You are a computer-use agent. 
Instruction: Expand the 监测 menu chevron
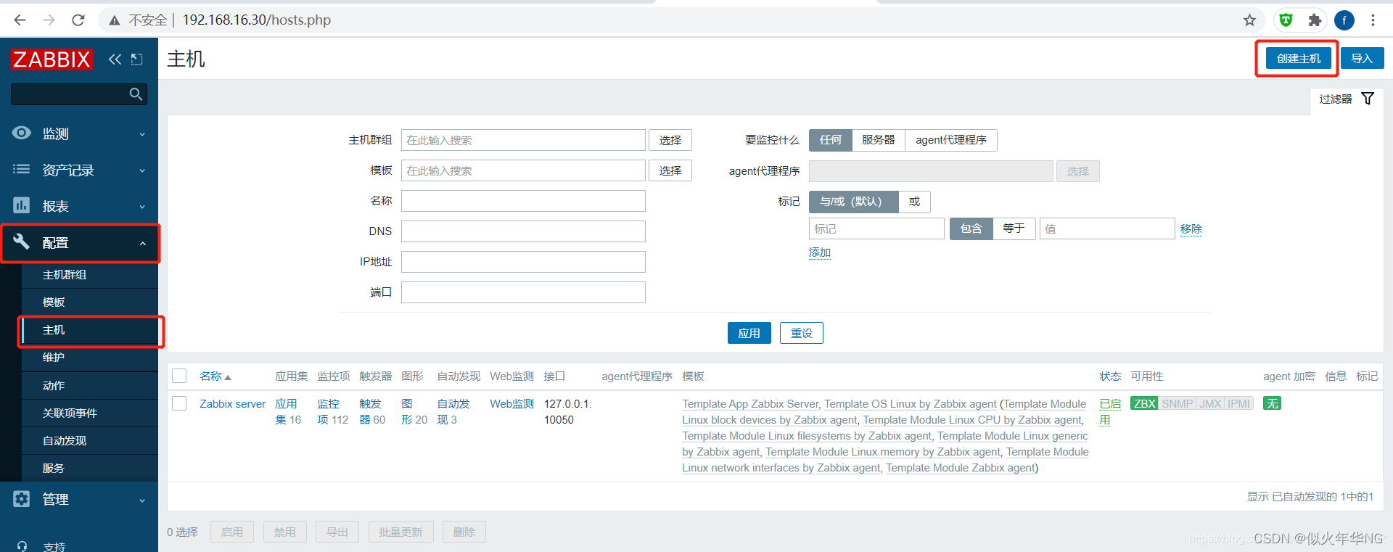coord(142,134)
